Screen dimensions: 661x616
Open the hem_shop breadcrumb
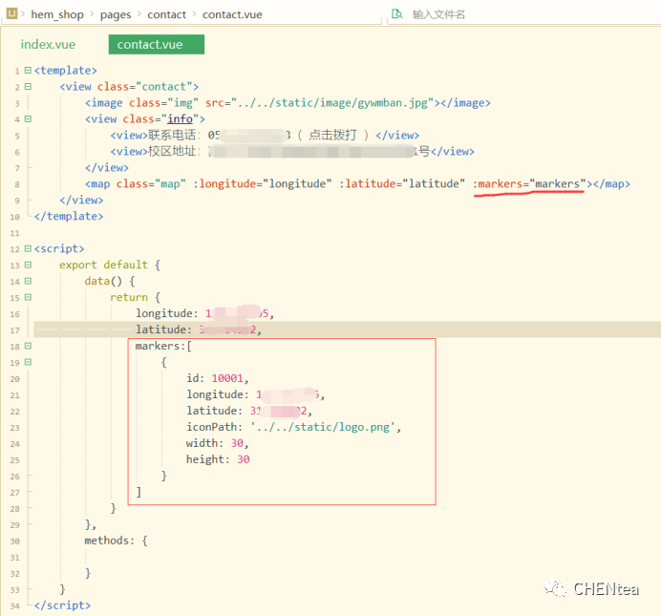[x=57, y=14]
